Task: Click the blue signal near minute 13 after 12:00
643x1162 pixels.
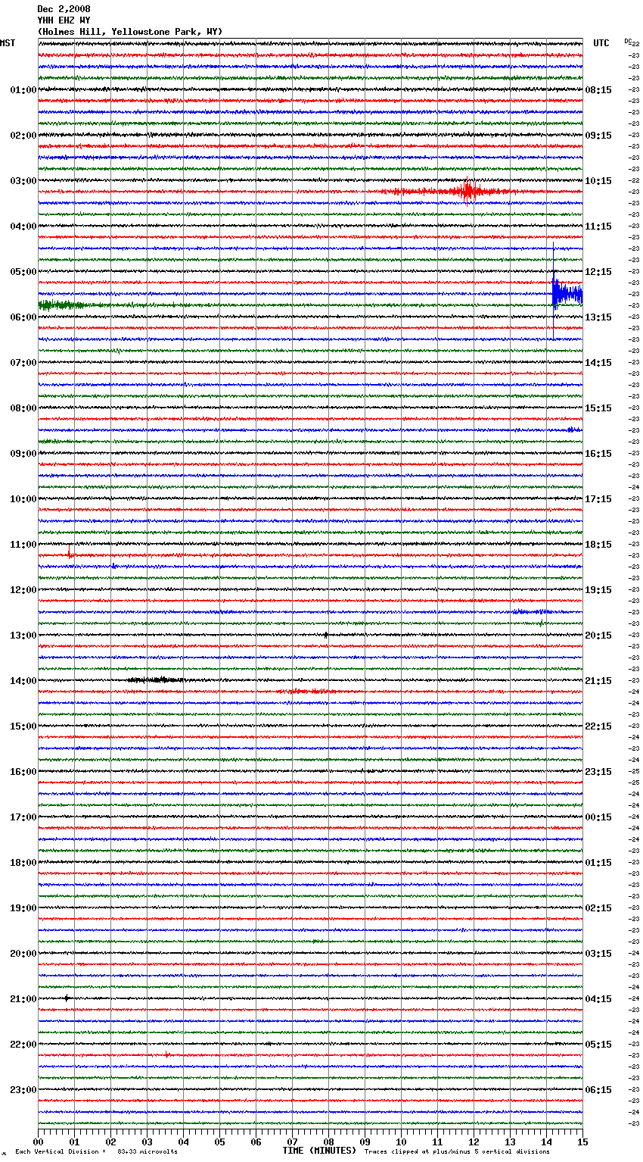Action: (531, 611)
